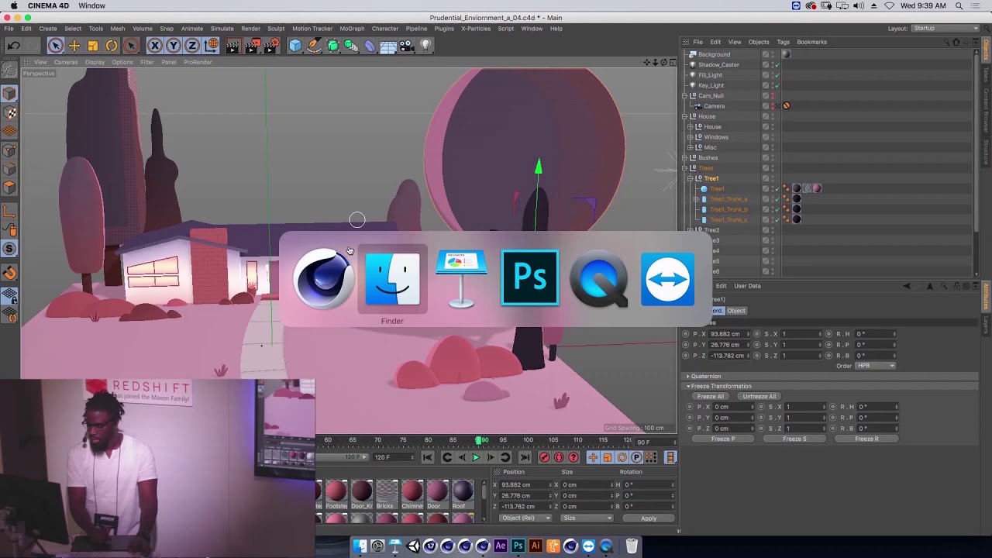Click the Freeze R button

click(866, 439)
